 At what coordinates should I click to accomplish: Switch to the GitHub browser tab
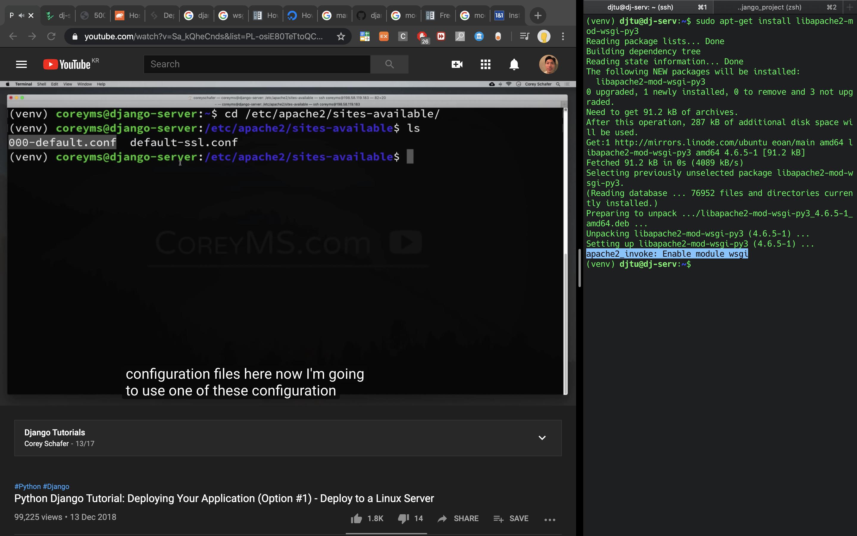click(x=369, y=15)
